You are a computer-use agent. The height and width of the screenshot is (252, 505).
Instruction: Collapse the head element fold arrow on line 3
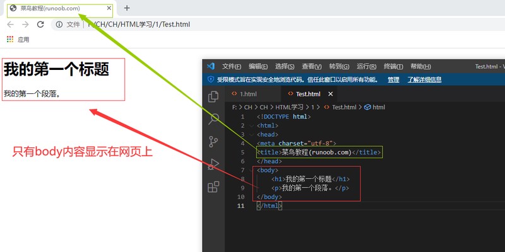pos(251,135)
